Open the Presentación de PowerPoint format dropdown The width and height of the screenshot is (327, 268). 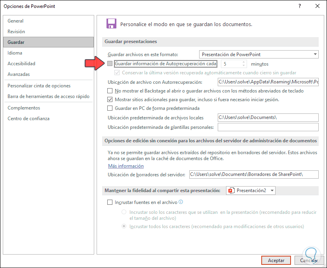259,54
